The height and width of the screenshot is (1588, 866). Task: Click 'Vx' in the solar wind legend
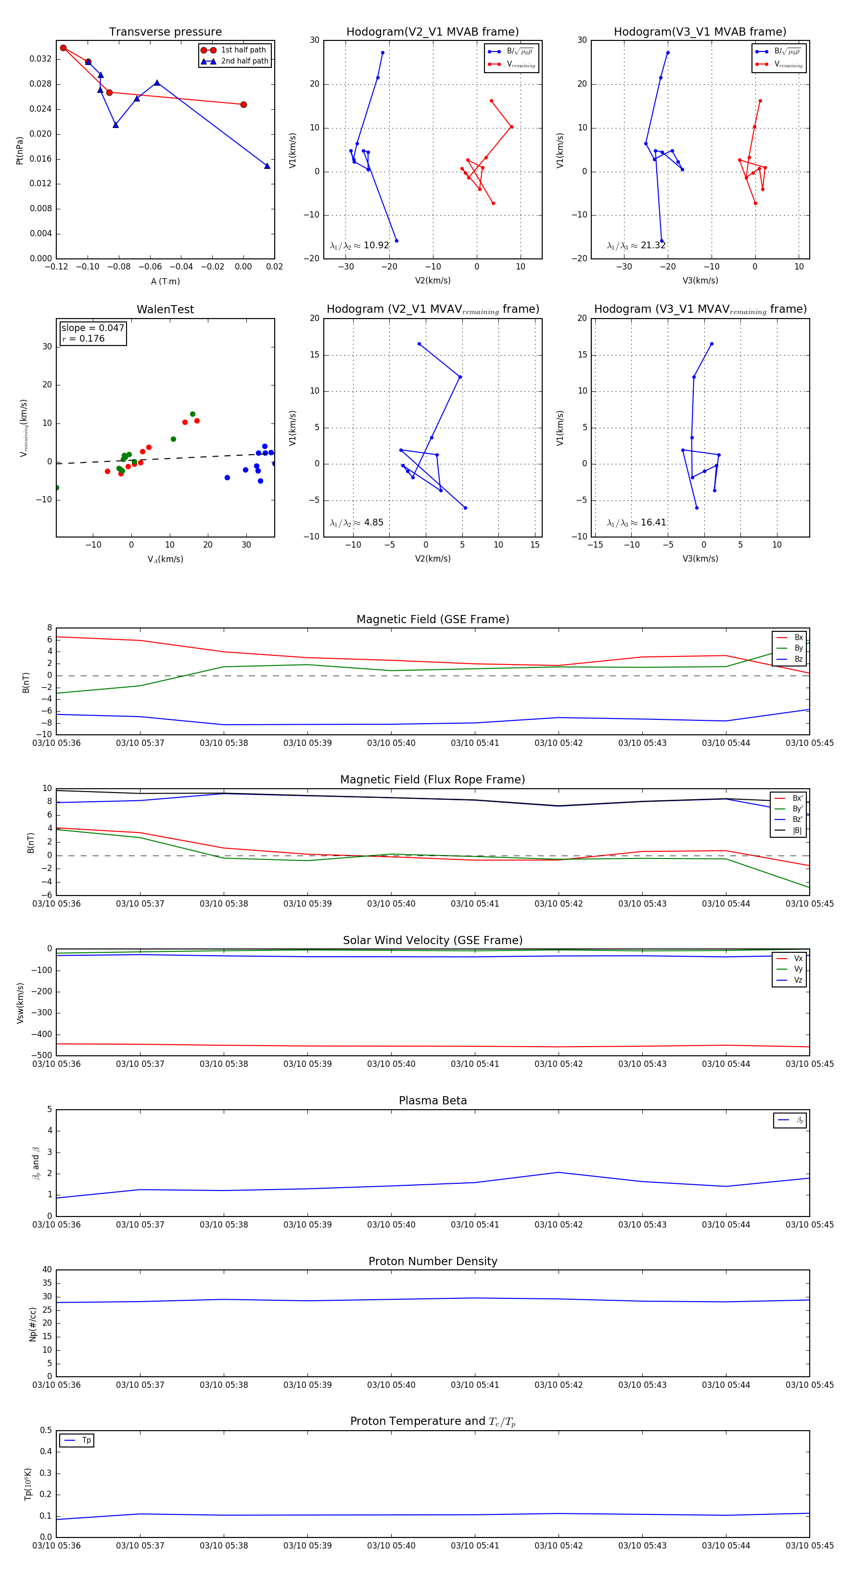[x=790, y=958]
